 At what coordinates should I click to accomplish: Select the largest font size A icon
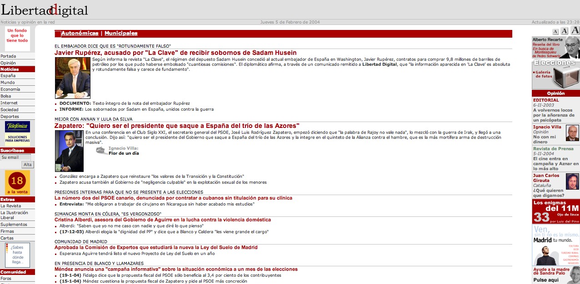(575, 30)
